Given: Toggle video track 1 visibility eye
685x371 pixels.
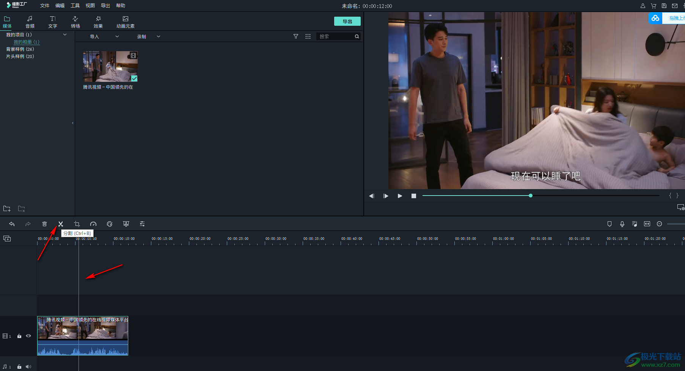Looking at the screenshot, I should point(28,336).
